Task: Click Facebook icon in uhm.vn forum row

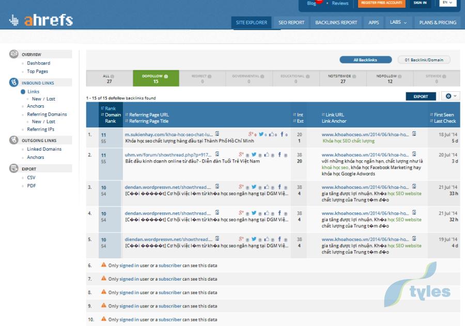Action: pyautogui.click(x=280, y=155)
